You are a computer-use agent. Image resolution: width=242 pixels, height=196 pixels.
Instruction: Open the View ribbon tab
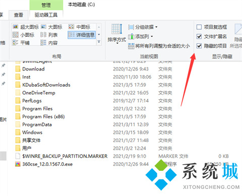19,15
